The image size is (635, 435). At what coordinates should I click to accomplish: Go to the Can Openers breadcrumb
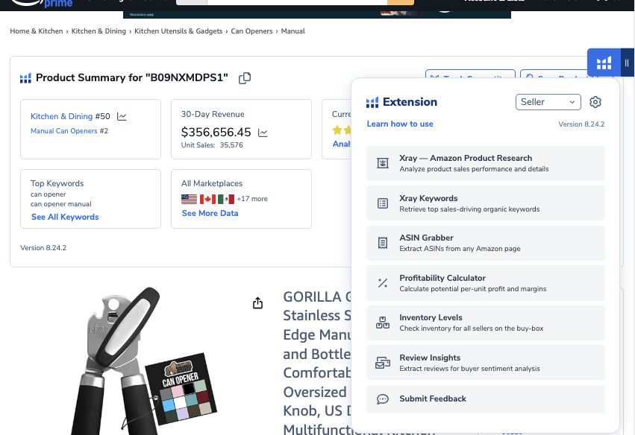pyautogui.click(x=251, y=31)
